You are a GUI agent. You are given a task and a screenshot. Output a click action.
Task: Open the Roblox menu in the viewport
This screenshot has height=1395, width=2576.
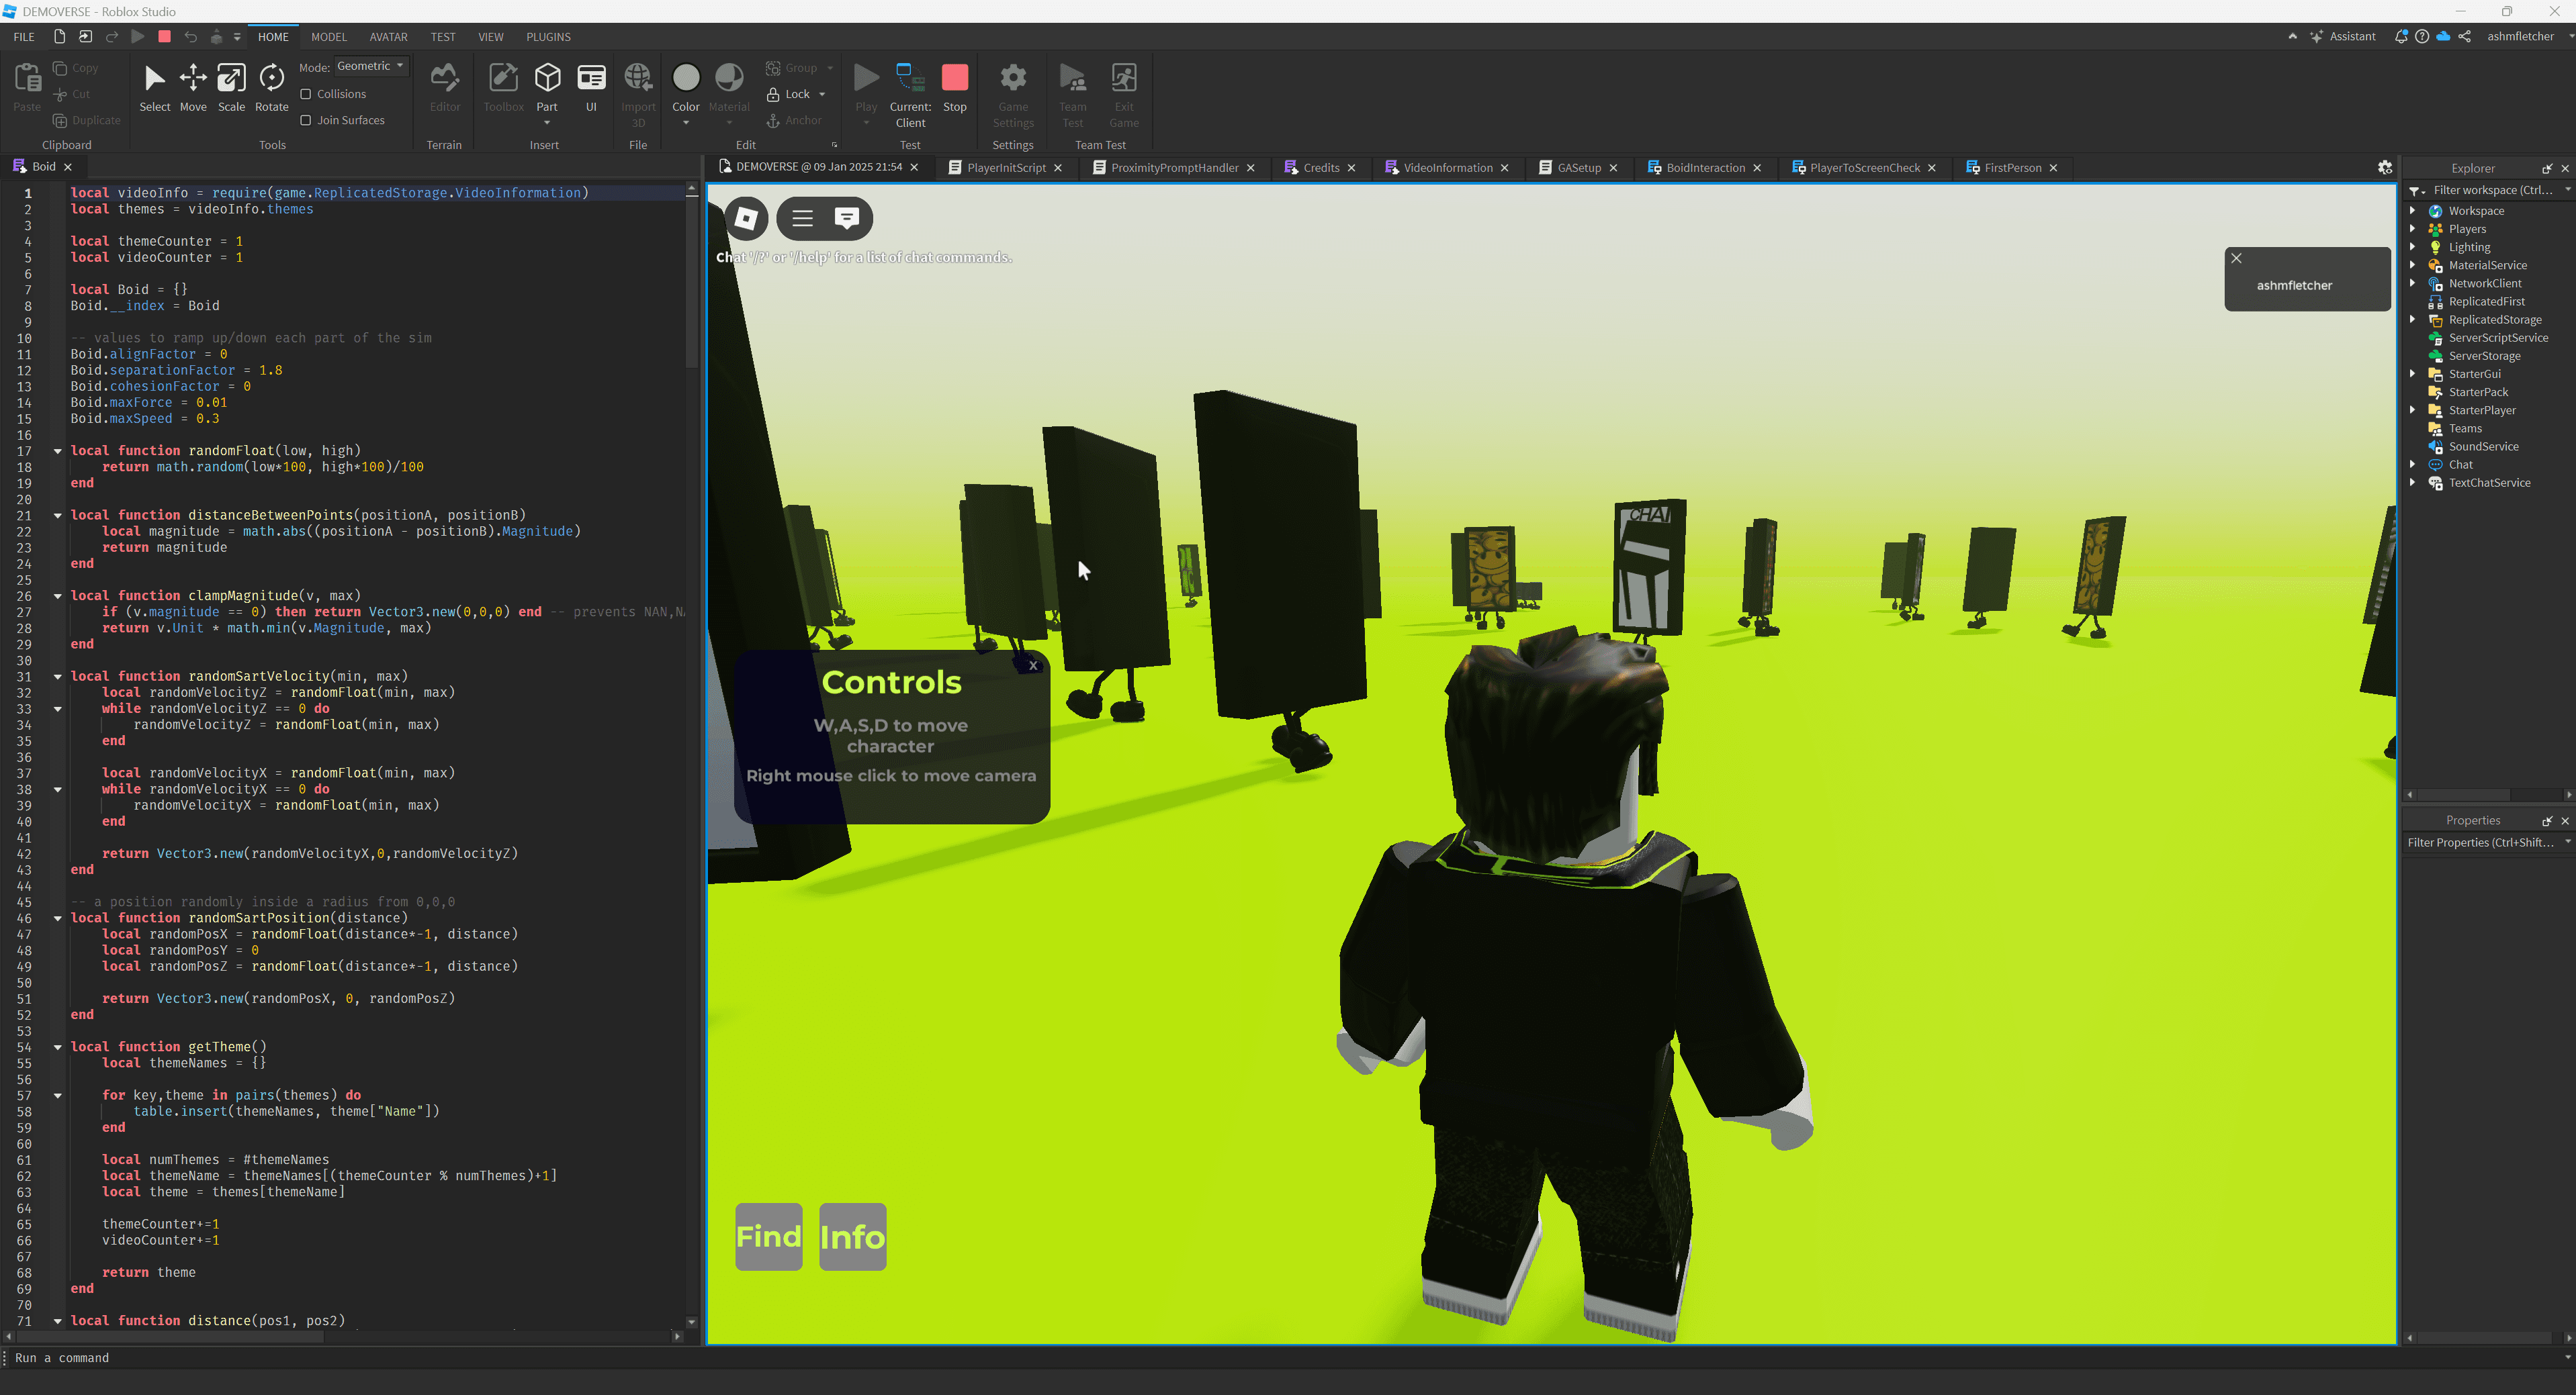point(746,218)
